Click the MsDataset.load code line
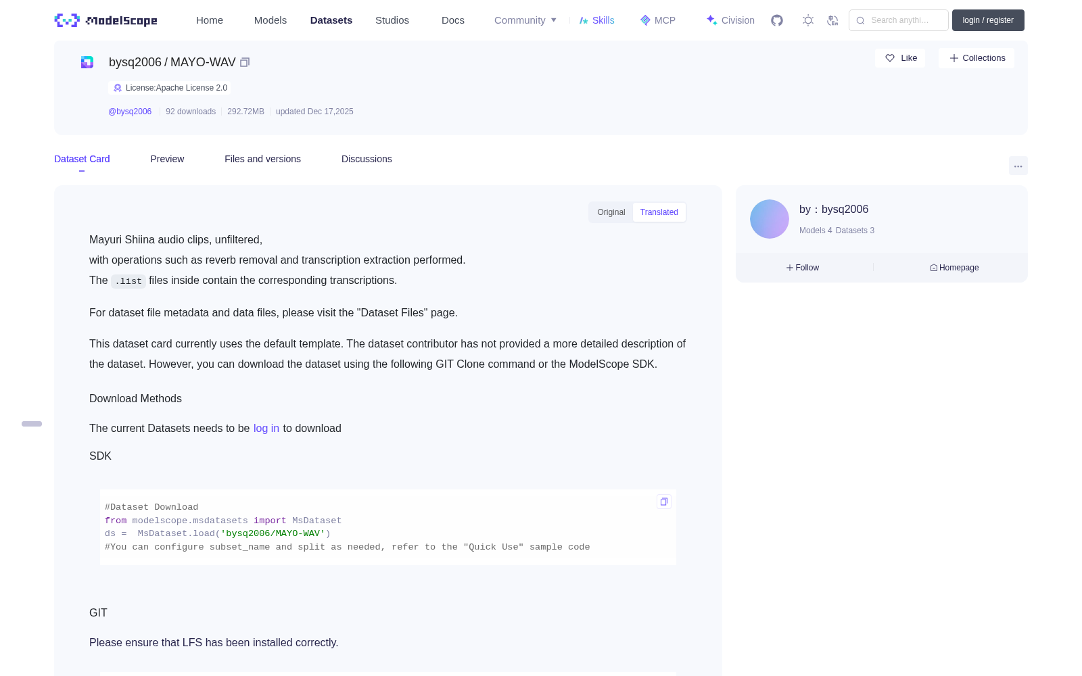This screenshot has width=1082, height=676. [218, 533]
